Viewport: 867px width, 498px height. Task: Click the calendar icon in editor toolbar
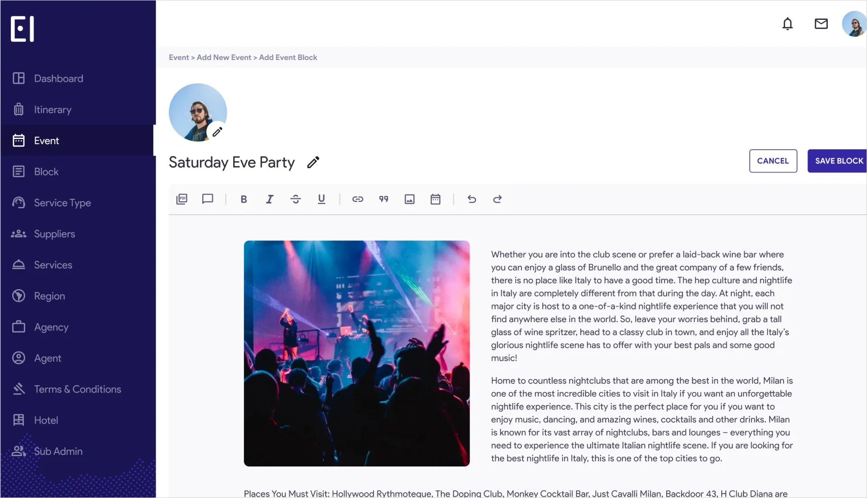coord(435,199)
